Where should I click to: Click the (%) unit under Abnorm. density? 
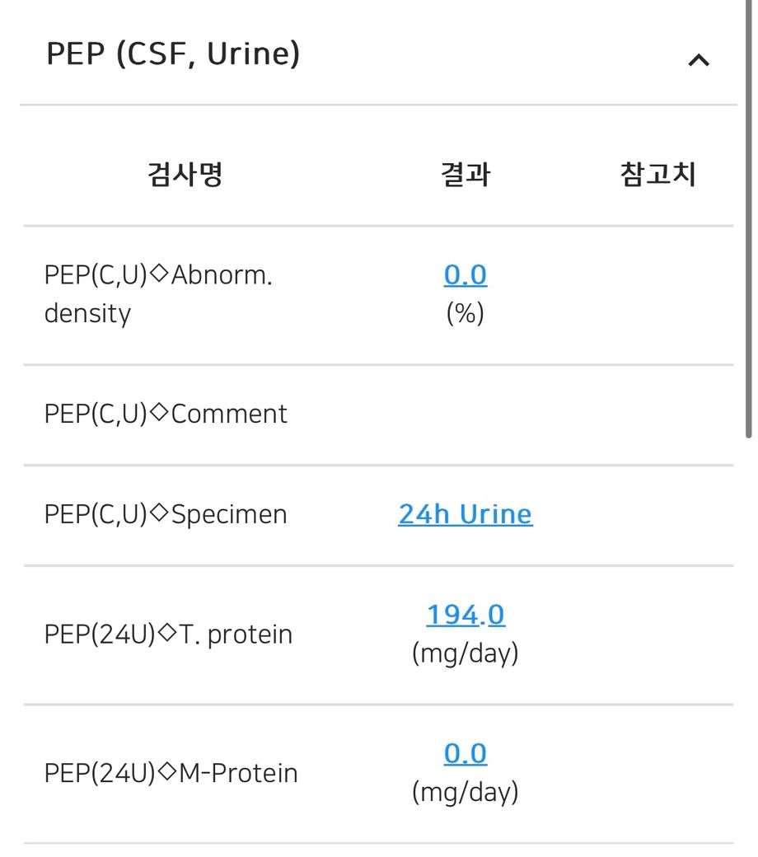tap(465, 313)
